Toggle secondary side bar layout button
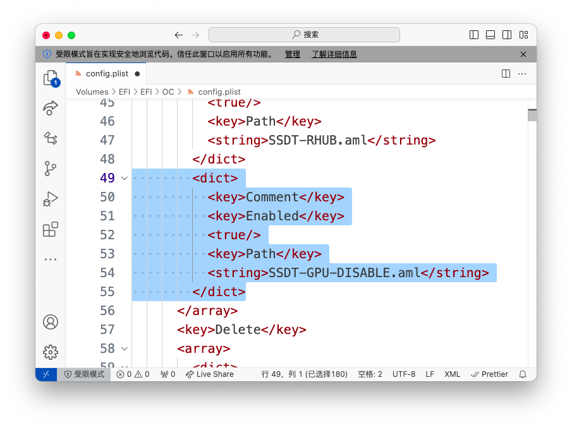 click(507, 35)
